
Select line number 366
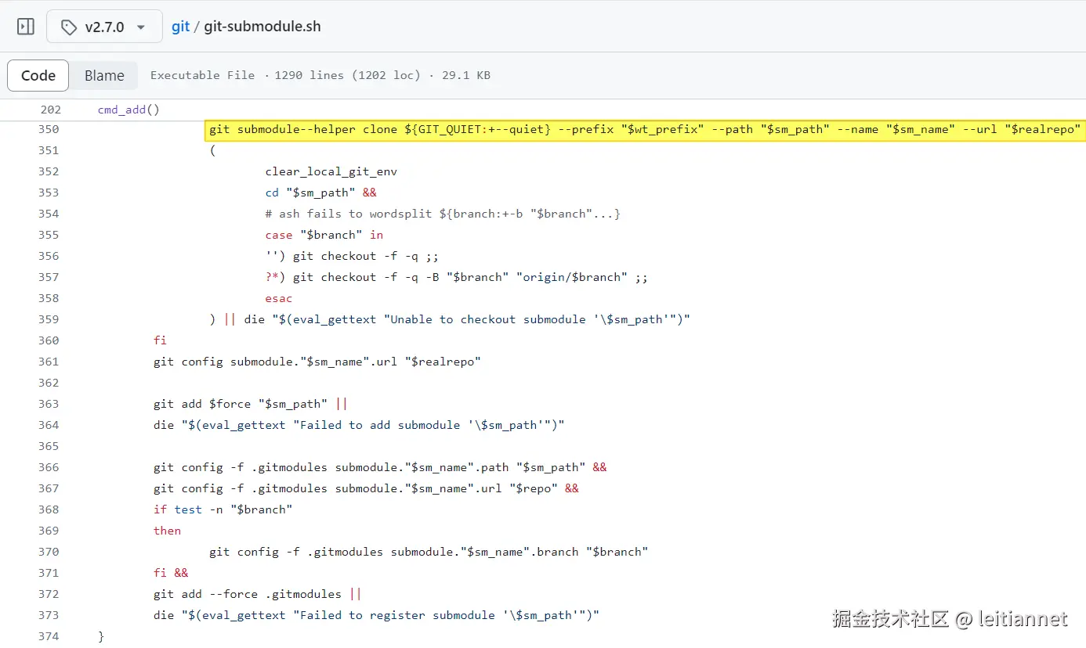(49, 467)
